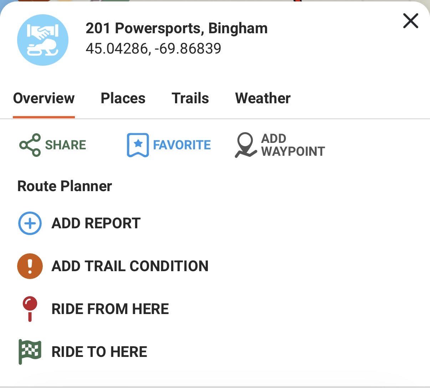Open the Trails tab

pyautogui.click(x=190, y=98)
